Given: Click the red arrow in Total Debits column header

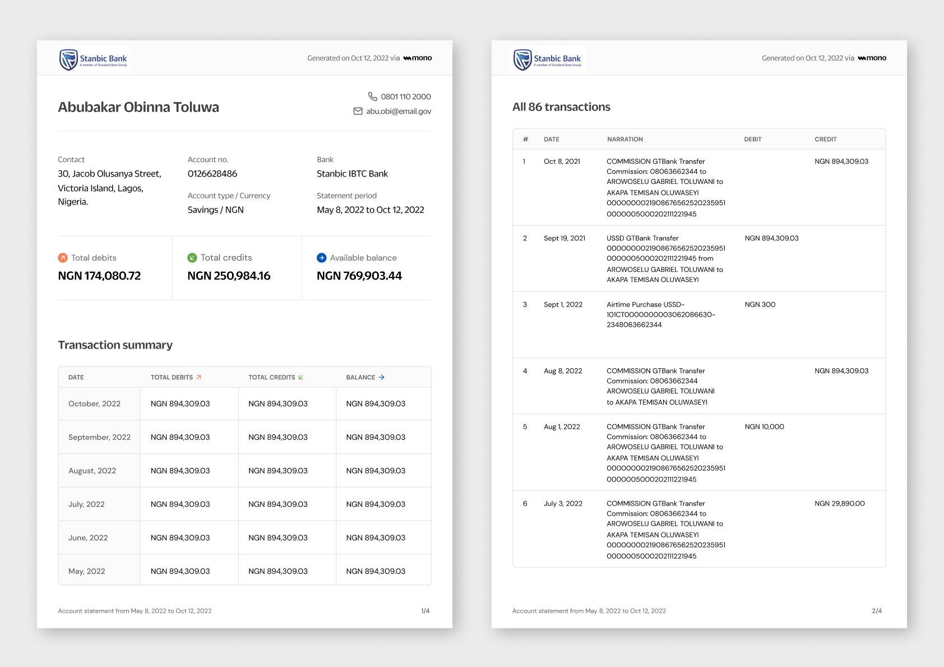Looking at the screenshot, I should coord(198,378).
